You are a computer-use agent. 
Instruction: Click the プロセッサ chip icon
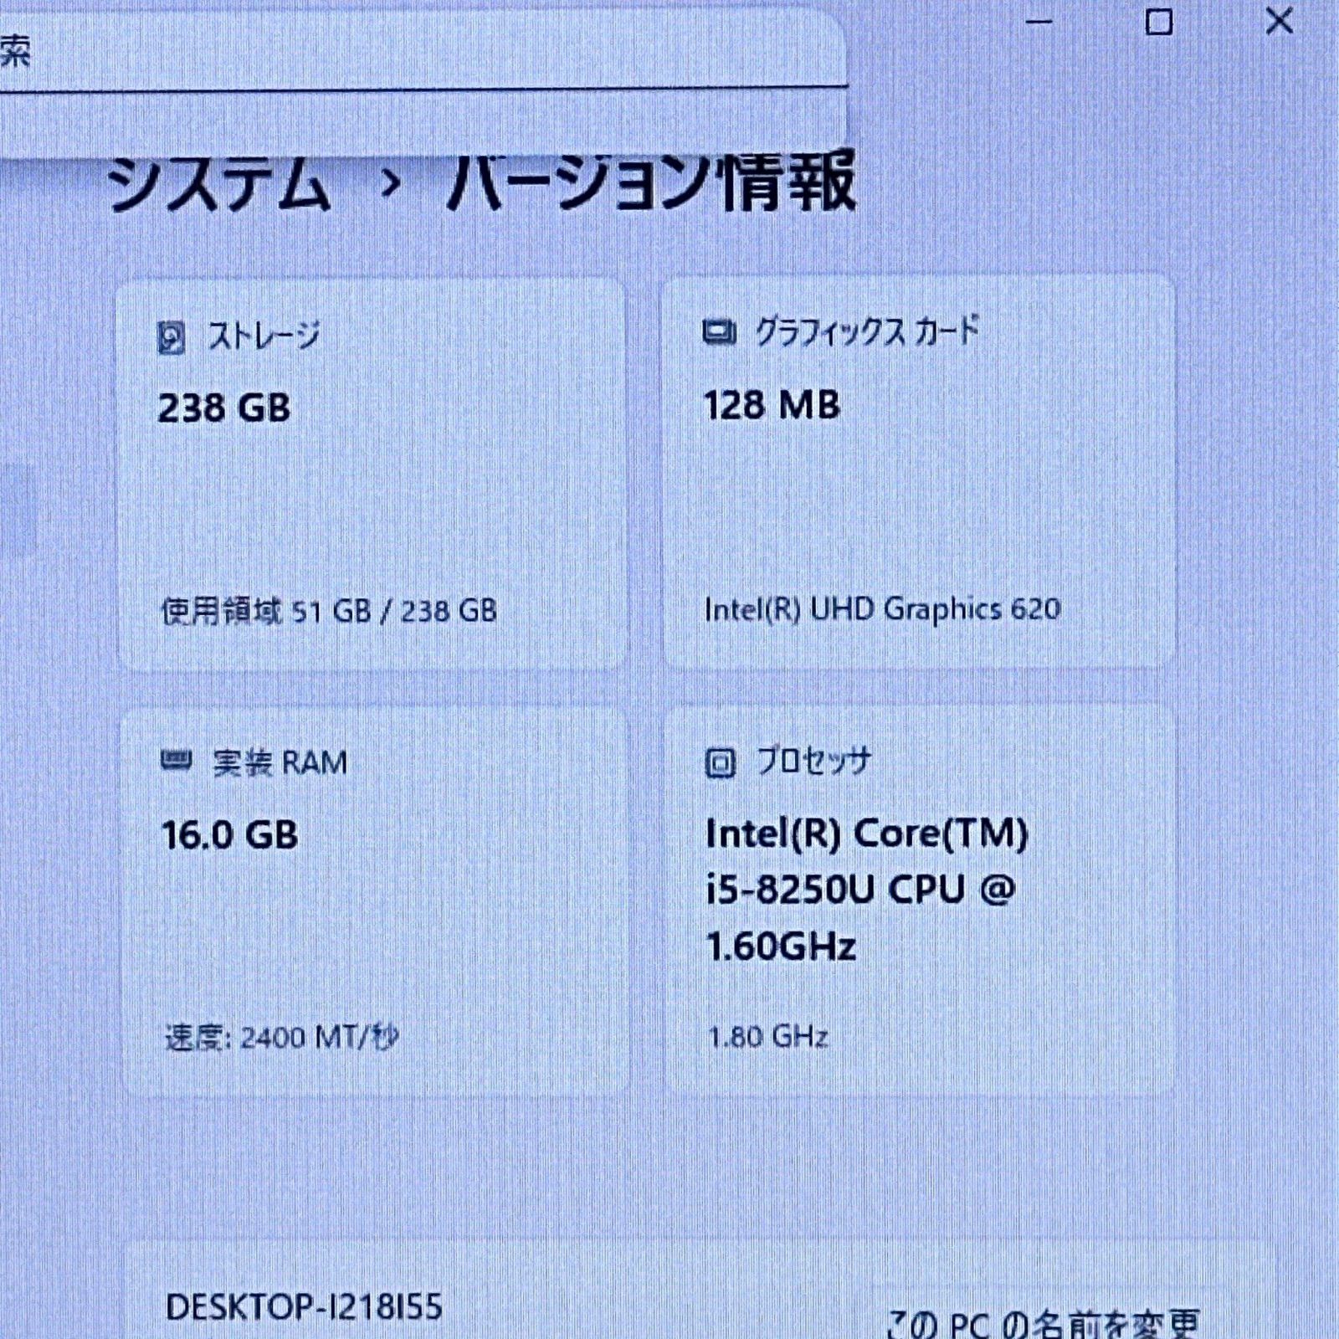pyautogui.click(x=721, y=761)
